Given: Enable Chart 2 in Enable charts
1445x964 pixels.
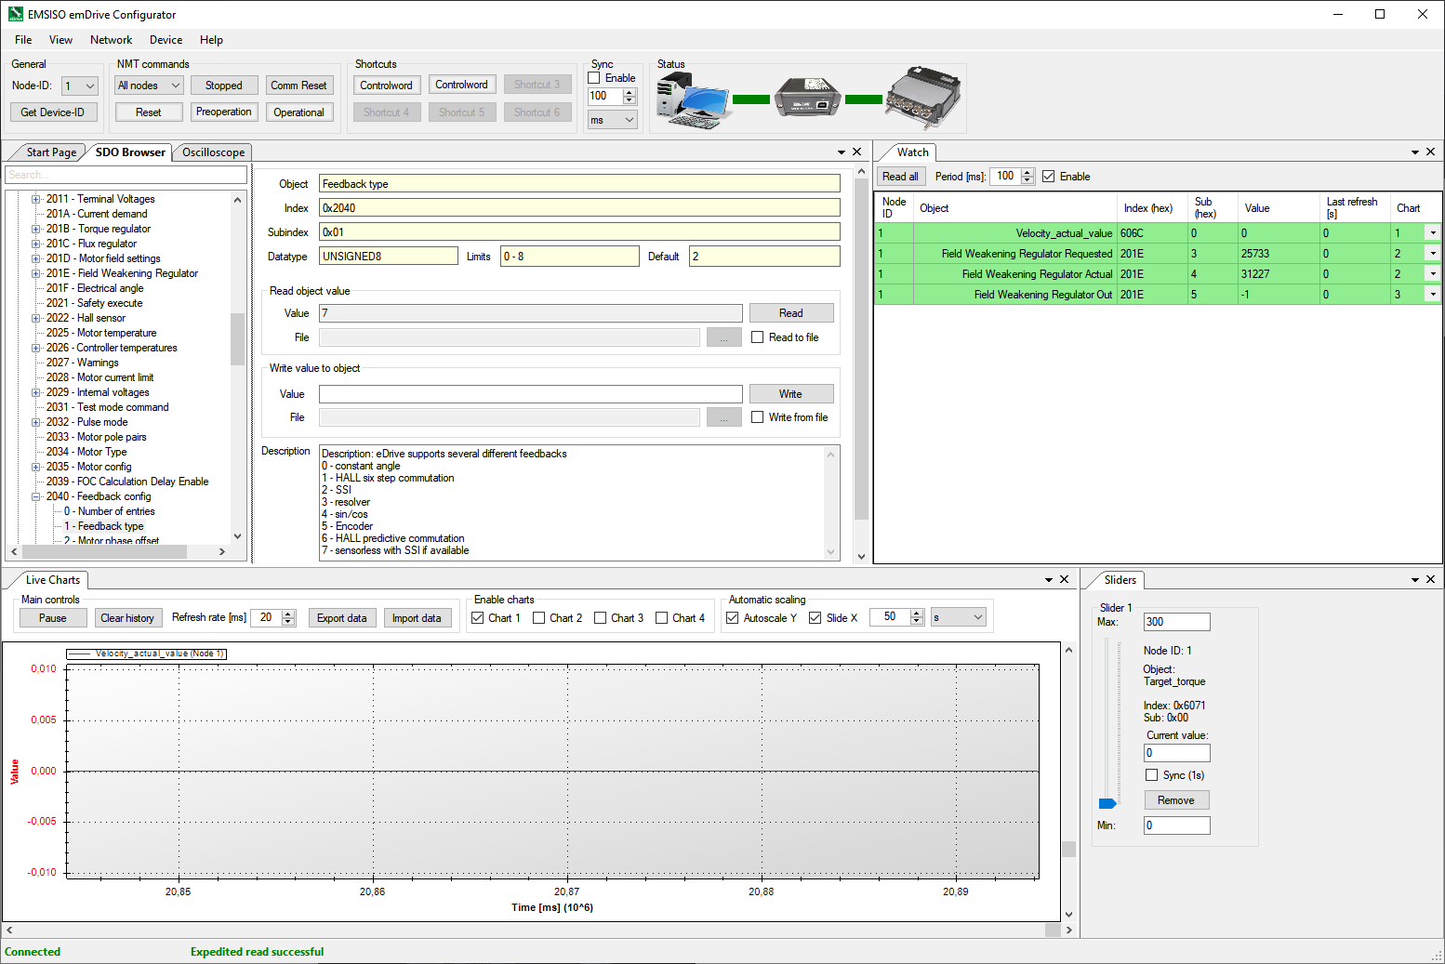Looking at the screenshot, I should click(x=540, y=617).
